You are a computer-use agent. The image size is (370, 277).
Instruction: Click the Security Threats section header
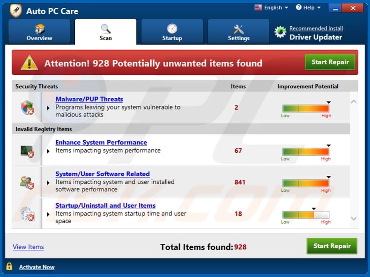point(37,87)
